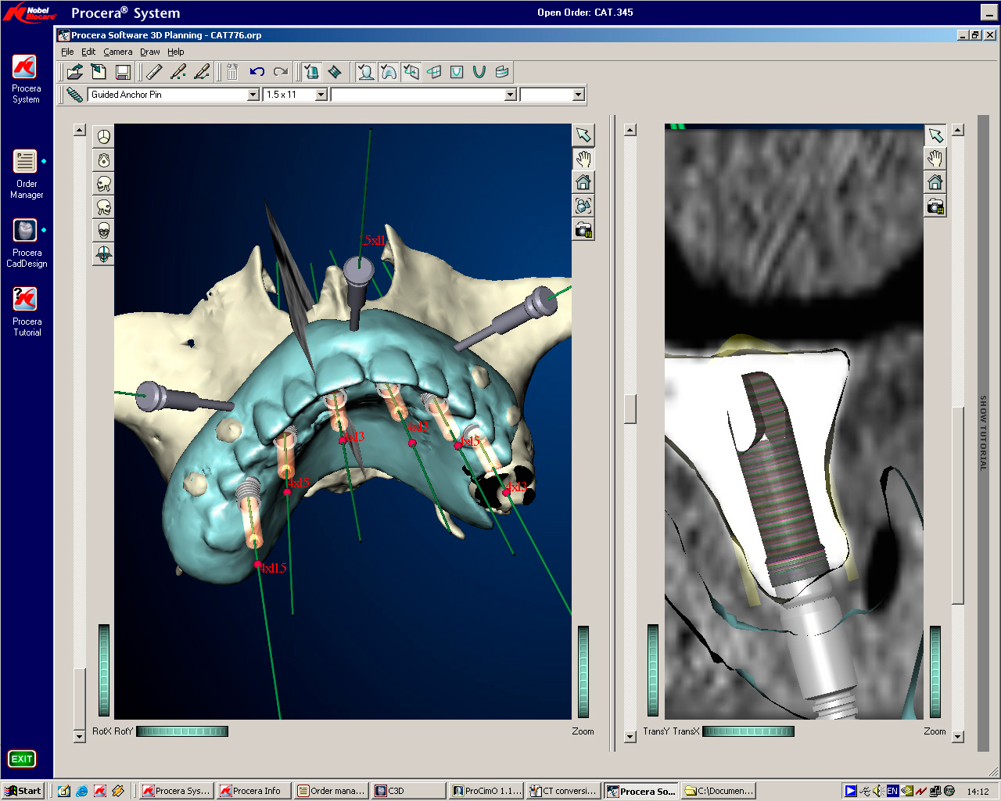Toggle the patient head visibility icon
The image size is (1001, 801).
click(x=365, y=72)
